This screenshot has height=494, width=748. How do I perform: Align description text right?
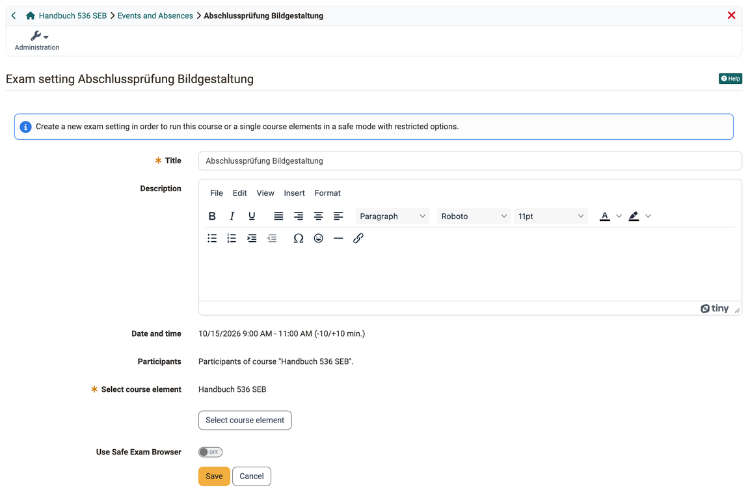point(299,216)
